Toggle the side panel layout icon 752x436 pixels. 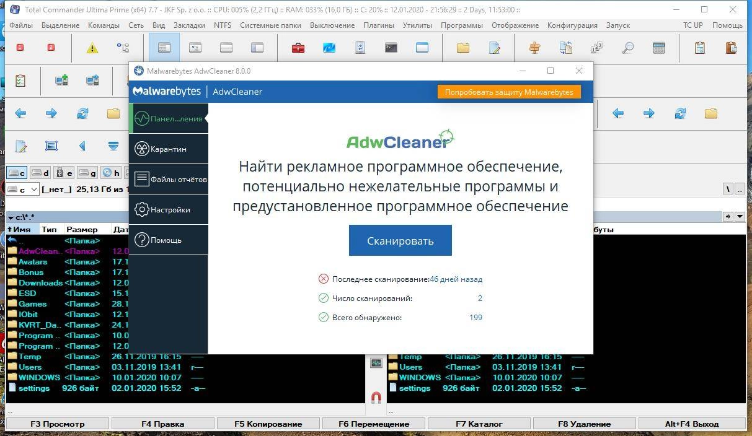[257, 48]
